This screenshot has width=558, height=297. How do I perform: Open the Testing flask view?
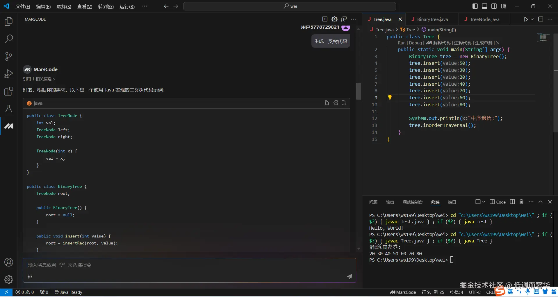pos(9,109)
